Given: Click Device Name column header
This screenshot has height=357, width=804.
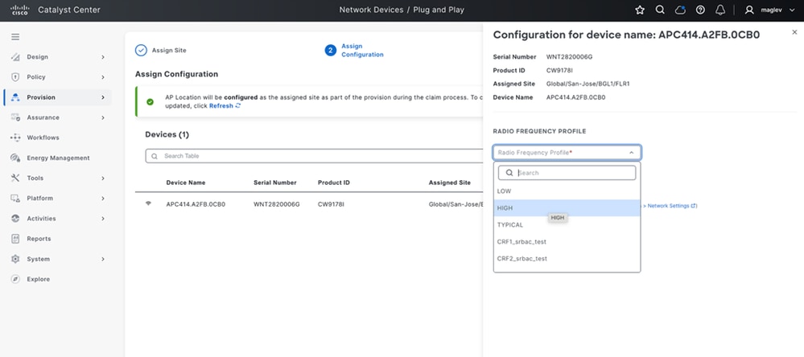Looking at the screenshot, I should [186, 183].
